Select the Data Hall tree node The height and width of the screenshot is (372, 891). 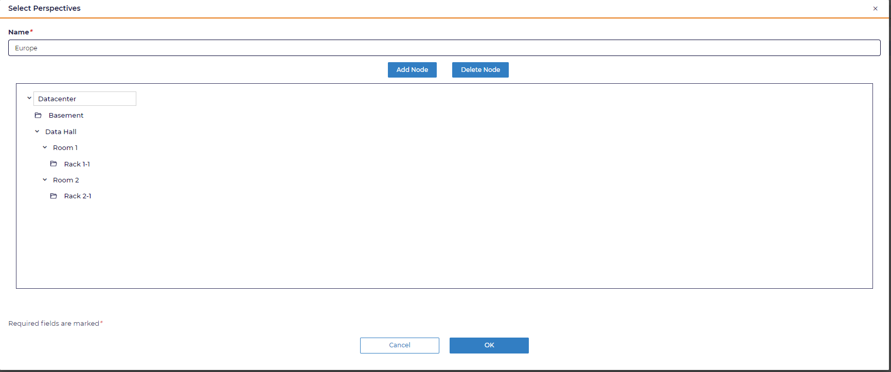61,132
